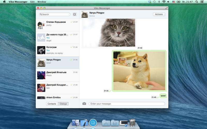The height and width of the screenshot is (129, 207).
Task: Open Spotlight search magnifier in menu bar
Action: pyautogui.click(x=197, y=2)
